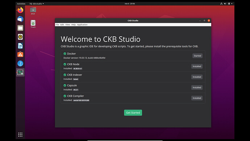Show applications grid button
Viewport: 250px width, 141px height.
point(20,134)
